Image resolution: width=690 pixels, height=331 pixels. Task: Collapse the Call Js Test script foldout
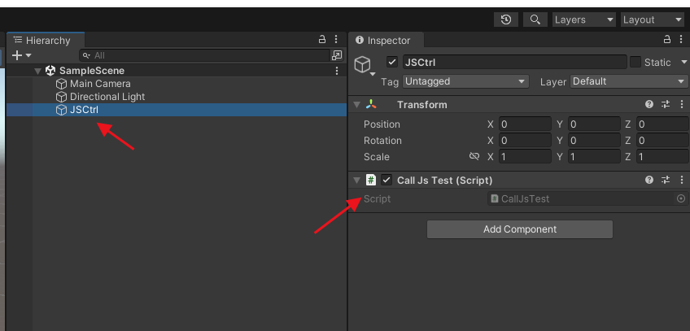pos(357,181)
